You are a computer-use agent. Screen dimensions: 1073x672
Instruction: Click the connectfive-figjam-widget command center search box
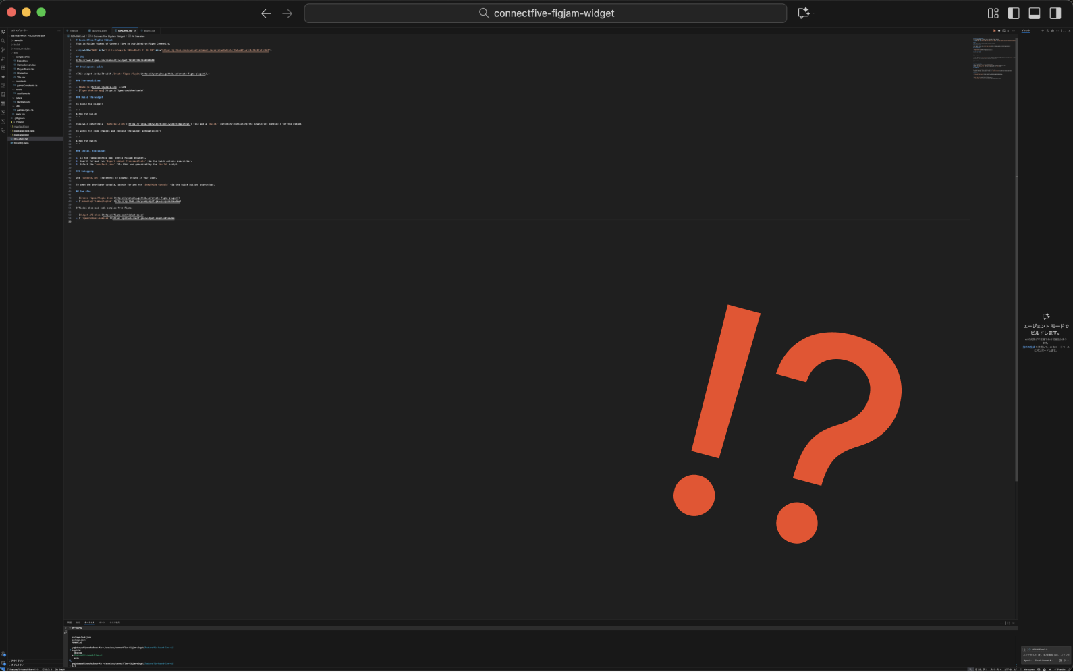click(545, 13)
